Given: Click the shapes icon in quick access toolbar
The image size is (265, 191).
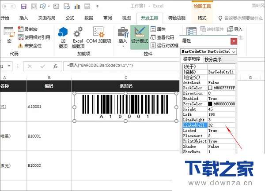Looking at the screenshot, I should (x=43, y=7).
